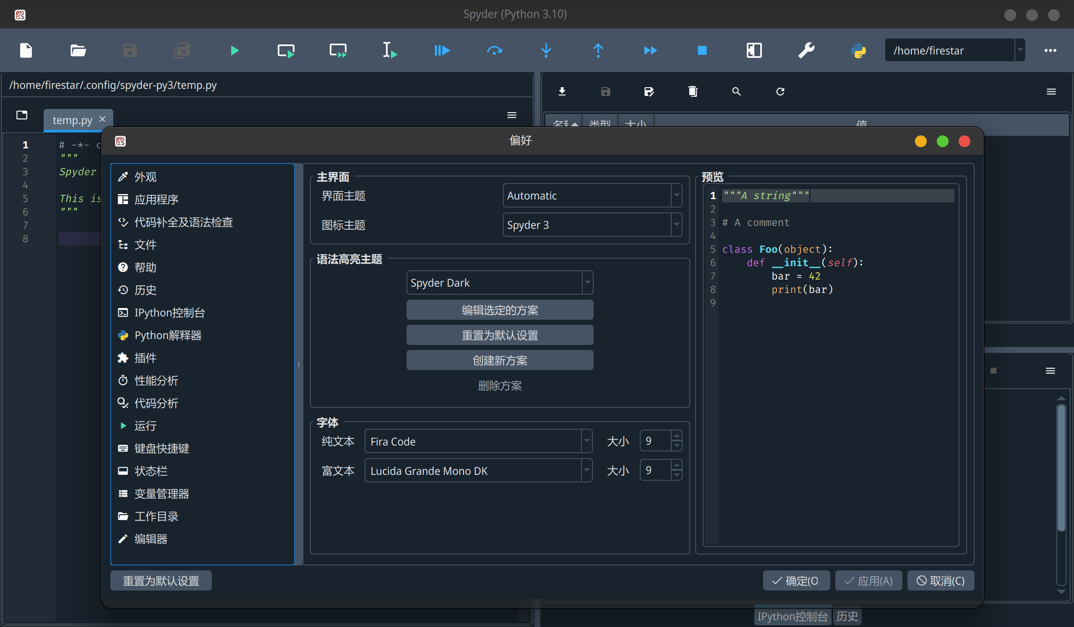The height and width of the screenshot is (627, 1074).
Task: Click 重置为默认设置 syntax theme button
Action: coord(500,335)
